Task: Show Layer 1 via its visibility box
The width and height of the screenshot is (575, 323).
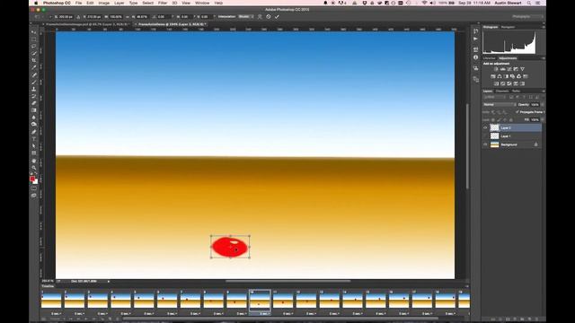Action: click(x=485, y=136)
